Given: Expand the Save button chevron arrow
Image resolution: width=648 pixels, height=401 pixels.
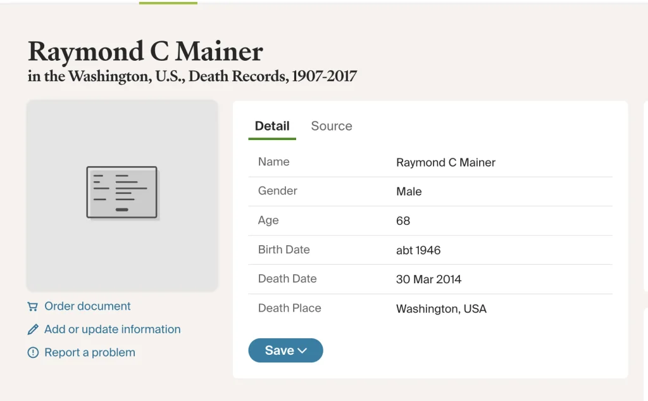Looking at the screenshot, I should tap(302, 351).
